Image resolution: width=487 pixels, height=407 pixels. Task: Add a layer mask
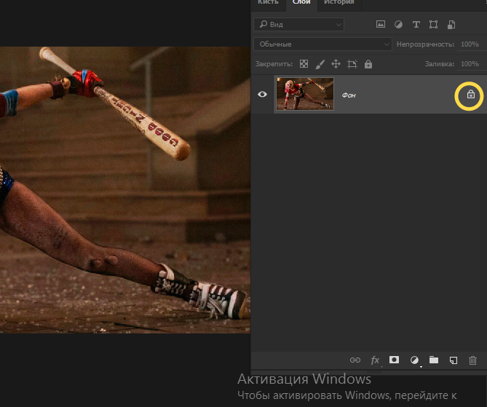pyautogui.click(x=394, y=360)
